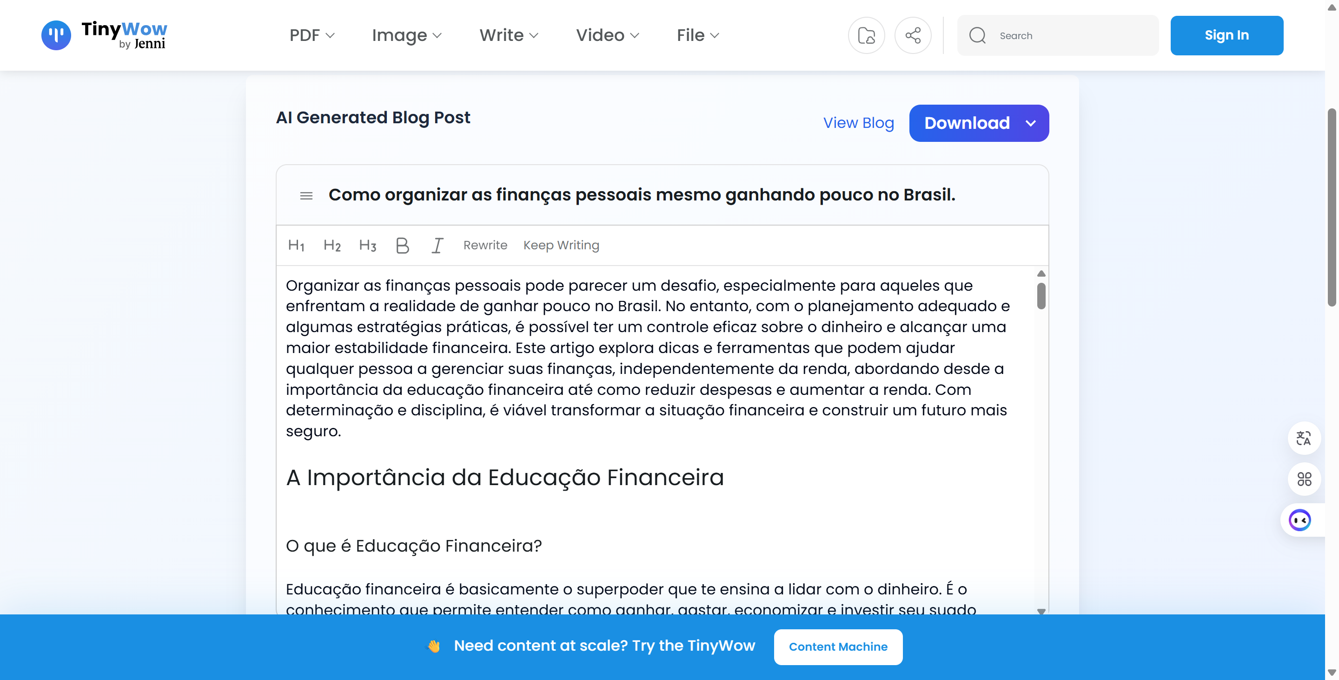Click the Download button label
The image size is (1339, 680).
click(966, 123)
